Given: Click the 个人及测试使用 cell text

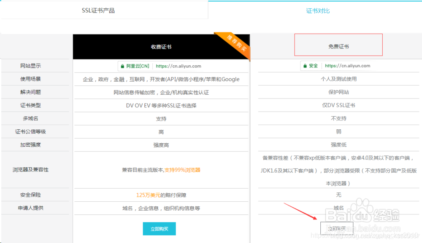Looking at the screenshot, I should [338, 79].
